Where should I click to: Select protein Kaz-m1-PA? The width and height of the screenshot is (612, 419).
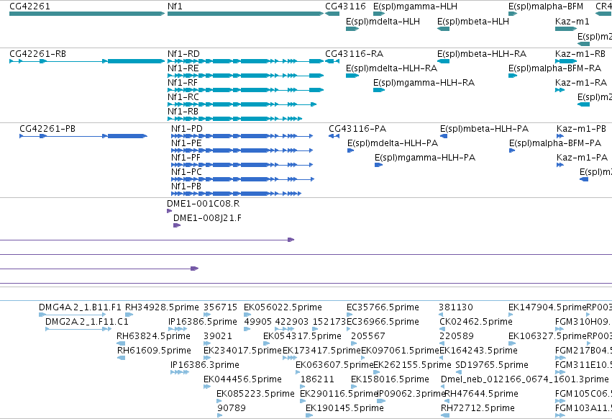pos(560,165)
